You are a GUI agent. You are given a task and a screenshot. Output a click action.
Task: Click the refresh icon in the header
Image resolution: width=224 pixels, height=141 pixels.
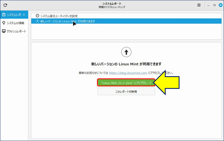click(5, 5)
